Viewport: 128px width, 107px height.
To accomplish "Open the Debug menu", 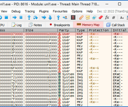I will click(x=16, y=11).
